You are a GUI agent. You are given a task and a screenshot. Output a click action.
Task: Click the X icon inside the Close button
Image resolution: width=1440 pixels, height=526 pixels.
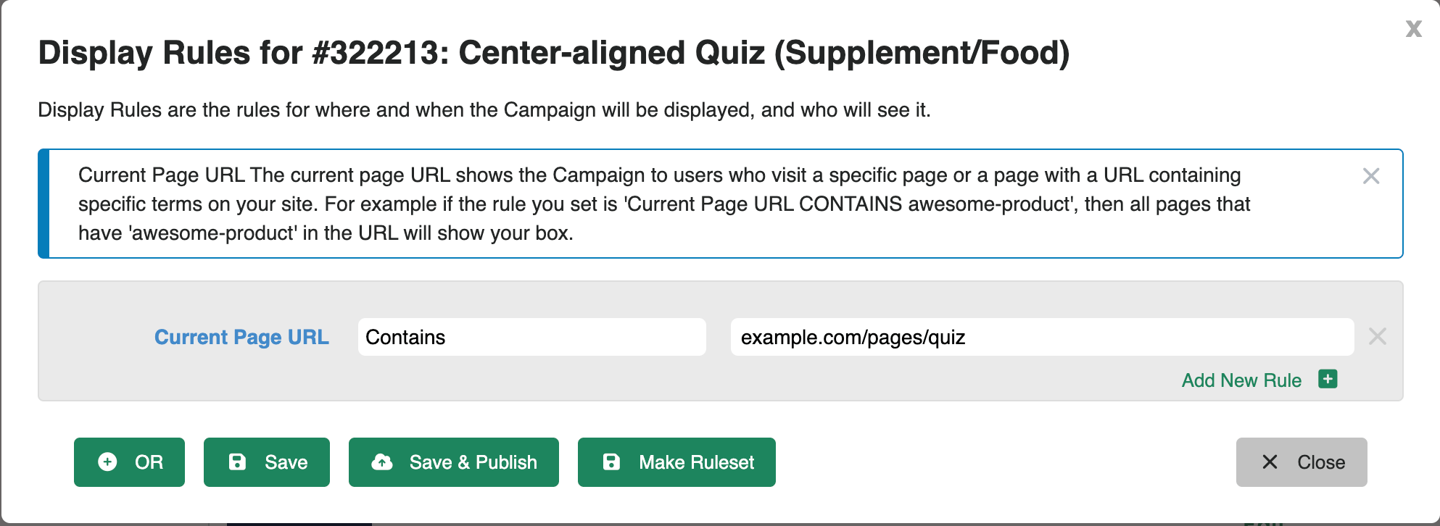pyautogui.click(x=1268, y=462)
